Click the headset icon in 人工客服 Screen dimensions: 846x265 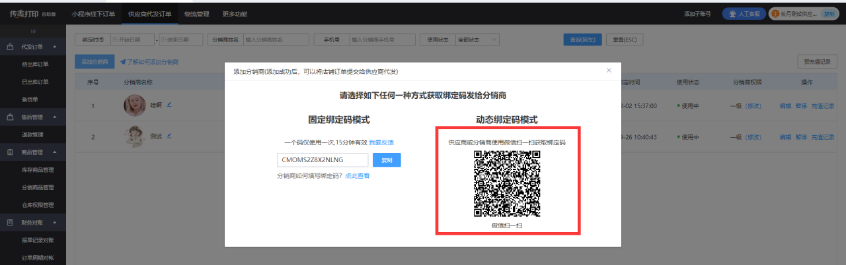(732, 14)
